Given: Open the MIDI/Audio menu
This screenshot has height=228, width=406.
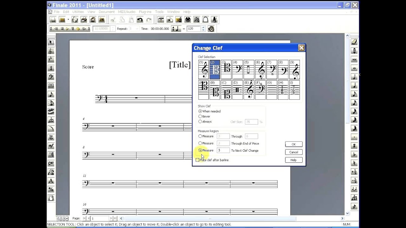Looking at the screenshot, I should tap(127, 12).
